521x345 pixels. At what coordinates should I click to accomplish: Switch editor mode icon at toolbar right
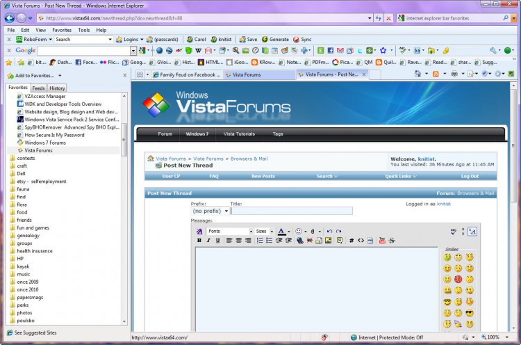[x=472, y=231]
